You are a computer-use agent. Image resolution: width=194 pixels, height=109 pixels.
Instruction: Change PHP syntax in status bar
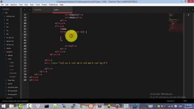click(185, 101)
